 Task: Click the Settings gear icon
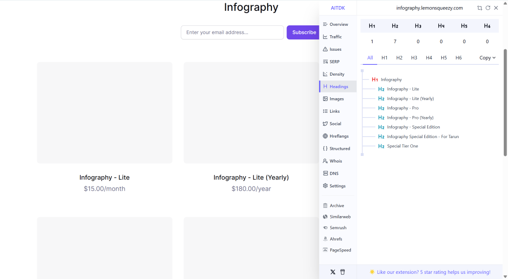[x=325, y=186]
